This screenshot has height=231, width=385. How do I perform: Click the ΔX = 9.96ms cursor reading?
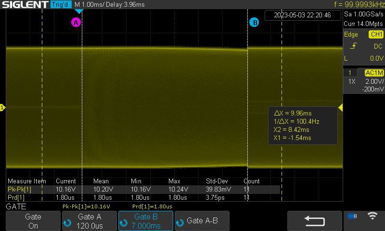[x=293, y=113]
